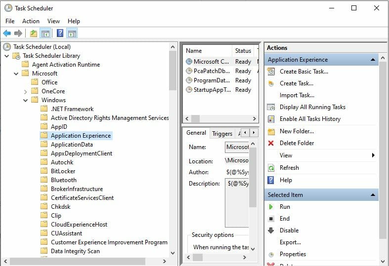
Task: Click the clock icon beside StartupAppT task
Action: pos(189,90)
